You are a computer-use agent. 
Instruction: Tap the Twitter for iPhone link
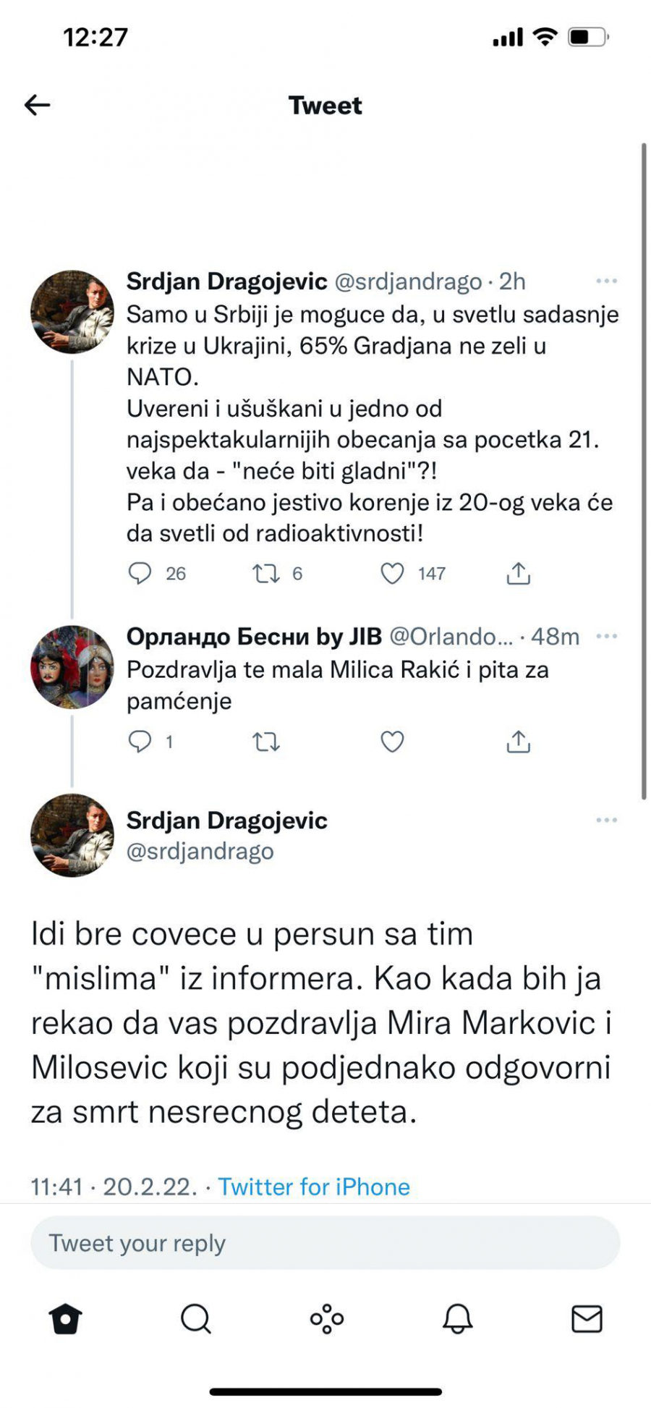coord(314,1187)
